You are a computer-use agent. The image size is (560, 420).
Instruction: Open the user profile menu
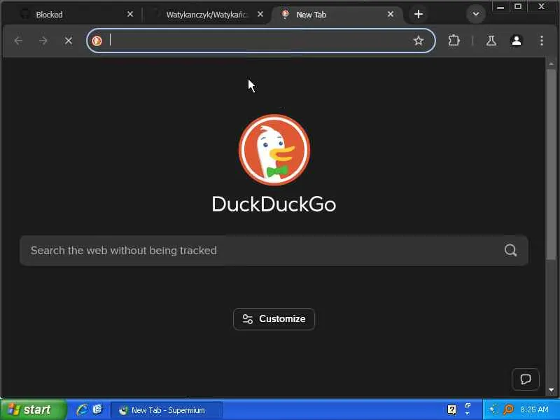click(x=517, y=41)
